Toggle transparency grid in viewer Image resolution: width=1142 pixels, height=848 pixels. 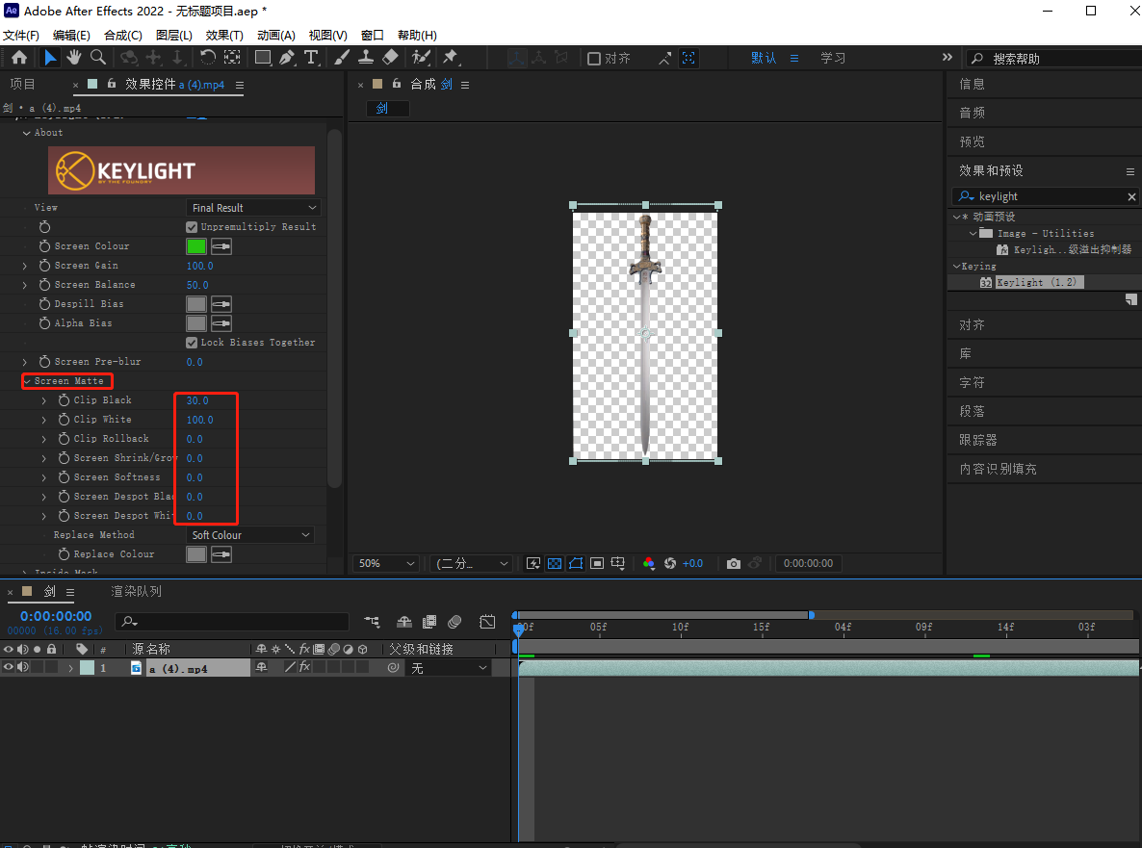pos(555,563)
